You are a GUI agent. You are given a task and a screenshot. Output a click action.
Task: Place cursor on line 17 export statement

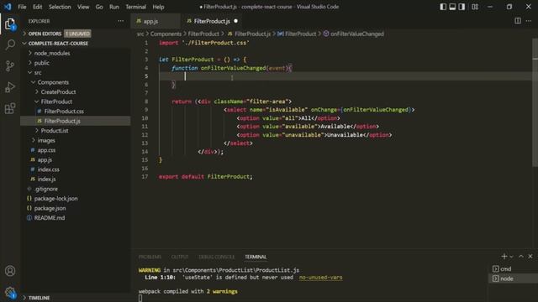[x=205, y=177]
